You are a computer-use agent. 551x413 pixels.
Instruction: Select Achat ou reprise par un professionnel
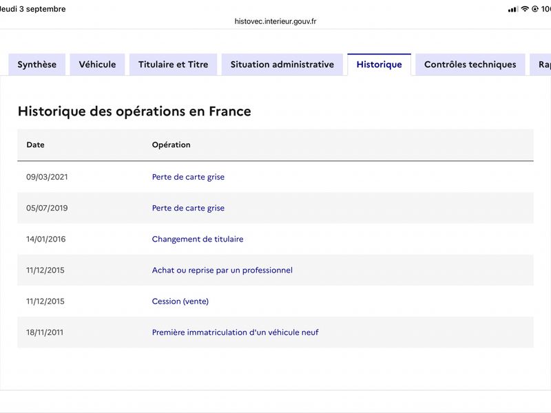(222, 270)
